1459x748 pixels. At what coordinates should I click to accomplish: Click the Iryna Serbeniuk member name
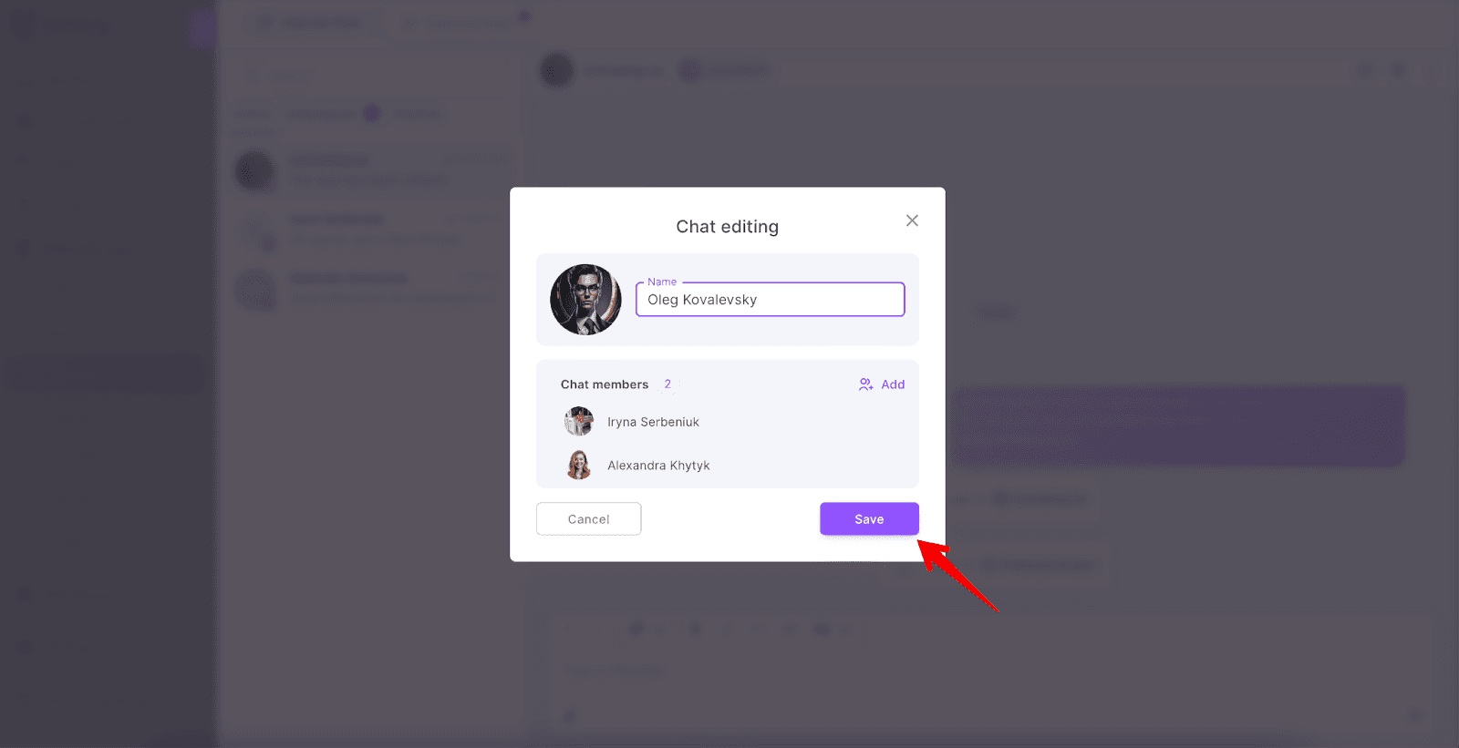coord(653,422)
